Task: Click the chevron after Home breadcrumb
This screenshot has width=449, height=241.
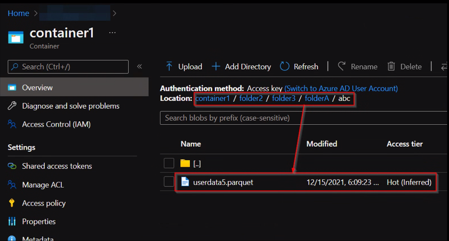Action: click(36, 13)
